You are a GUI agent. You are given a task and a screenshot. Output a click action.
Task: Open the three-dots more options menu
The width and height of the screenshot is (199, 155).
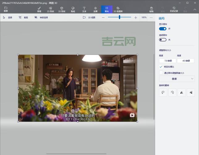[x=151, y=18]
